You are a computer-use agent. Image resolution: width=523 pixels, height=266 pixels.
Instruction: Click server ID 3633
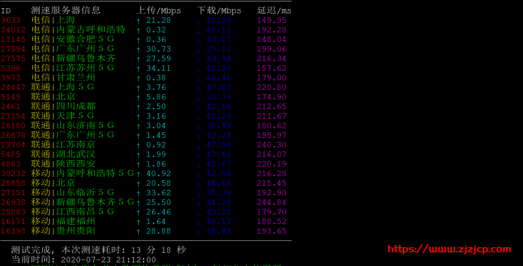(x=10, y=21)
